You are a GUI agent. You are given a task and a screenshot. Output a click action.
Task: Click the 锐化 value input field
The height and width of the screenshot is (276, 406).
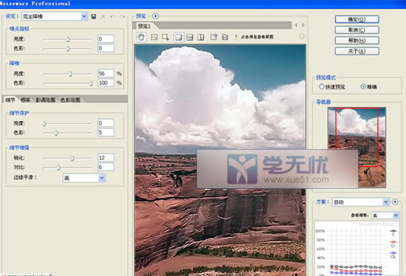click(x=106, y=158)
